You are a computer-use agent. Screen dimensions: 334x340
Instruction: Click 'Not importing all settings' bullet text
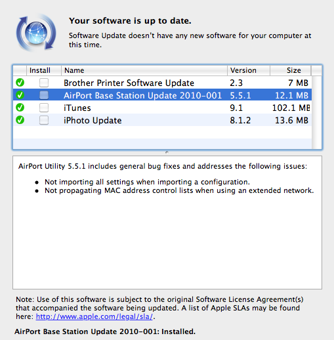147,182
